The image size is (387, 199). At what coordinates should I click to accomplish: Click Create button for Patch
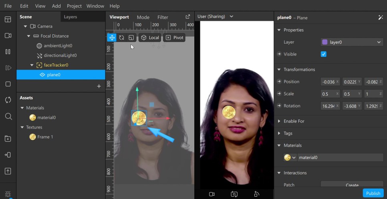tap(352, 185)
